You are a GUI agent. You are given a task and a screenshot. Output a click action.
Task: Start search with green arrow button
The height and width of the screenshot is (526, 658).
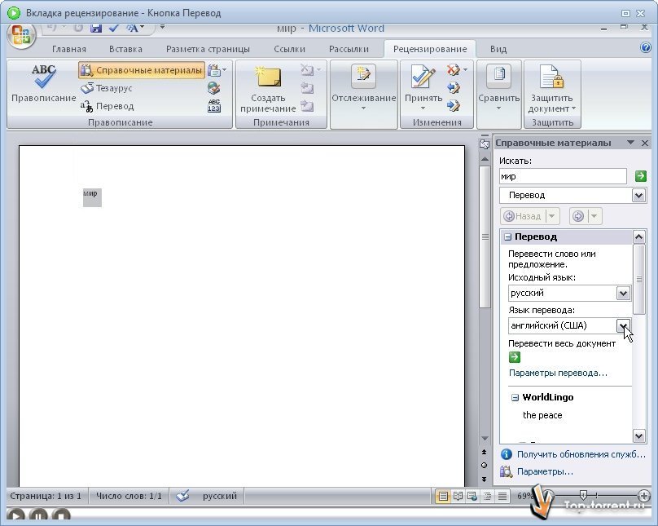coord(640,176)
